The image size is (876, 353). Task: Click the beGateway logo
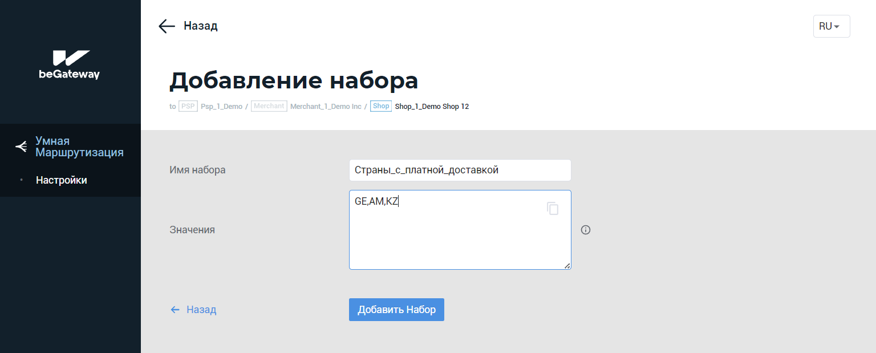(70, 64)
